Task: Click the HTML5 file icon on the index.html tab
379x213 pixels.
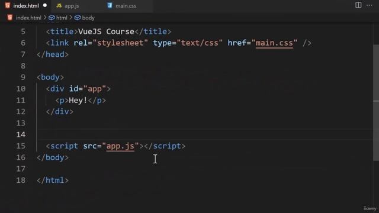Action: [8, 5]
